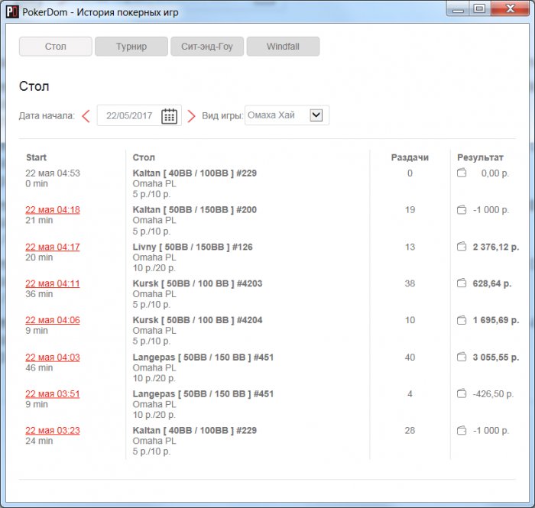The width and height of the screenshot is (535, 508).
Task: Expand the Вид игры dropdown arrow
Action: coord(316,115)
